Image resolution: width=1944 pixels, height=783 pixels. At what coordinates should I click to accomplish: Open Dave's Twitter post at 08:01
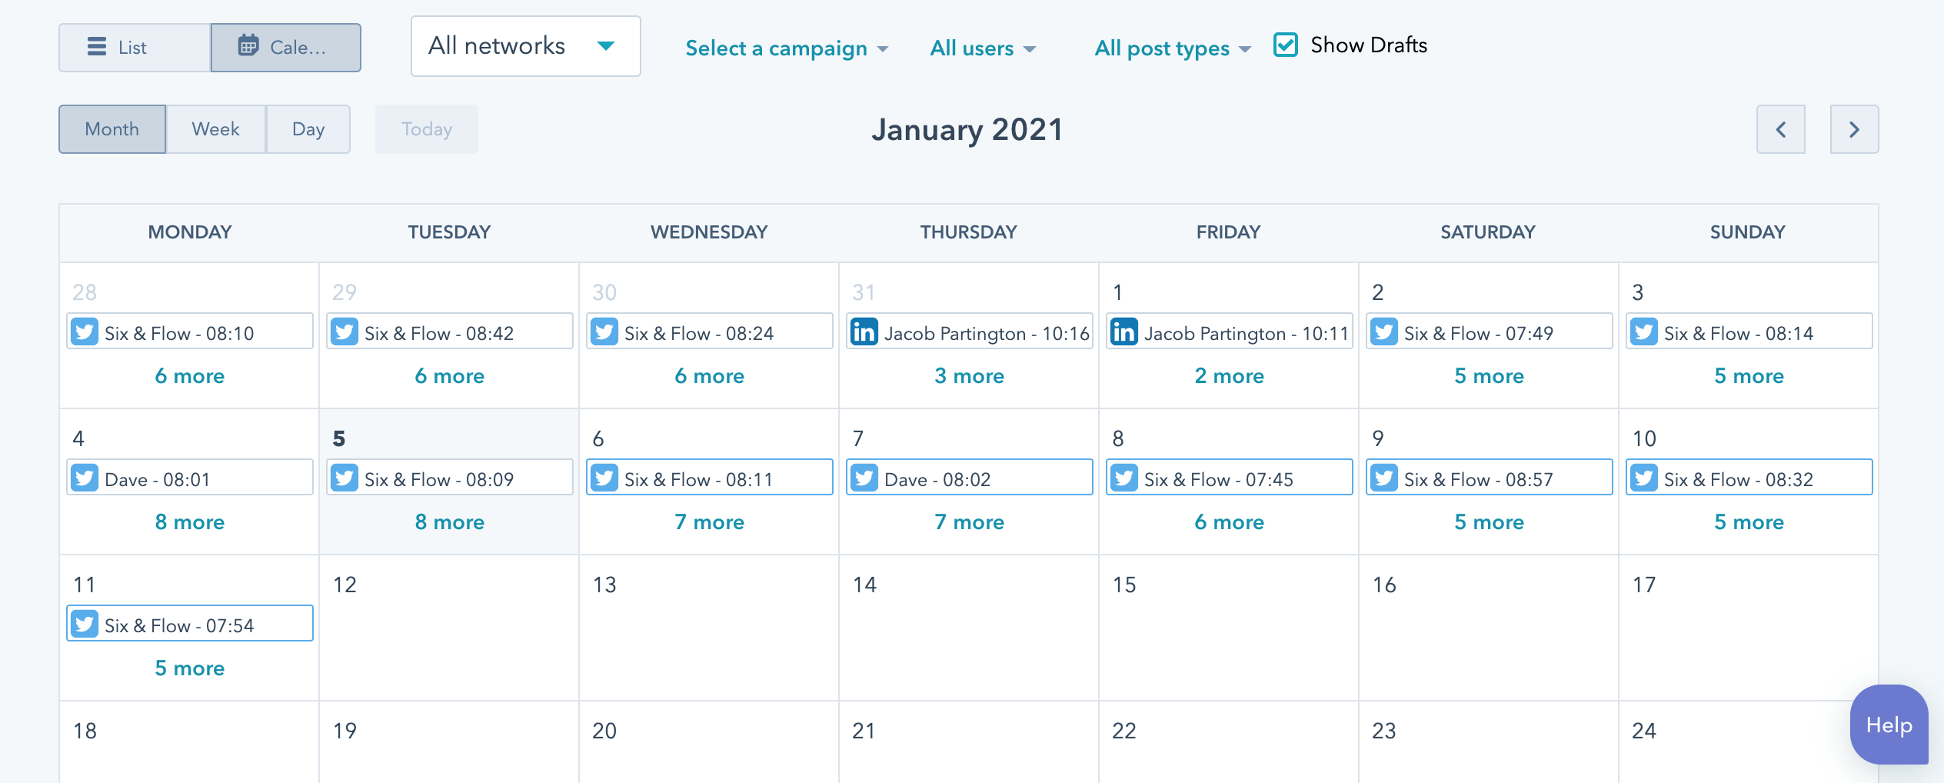point(190,478)
